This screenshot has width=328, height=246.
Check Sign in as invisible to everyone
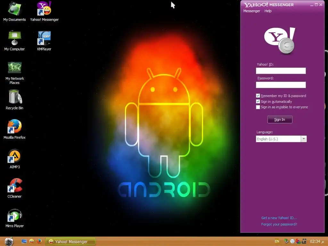click(x=258, y=107)
